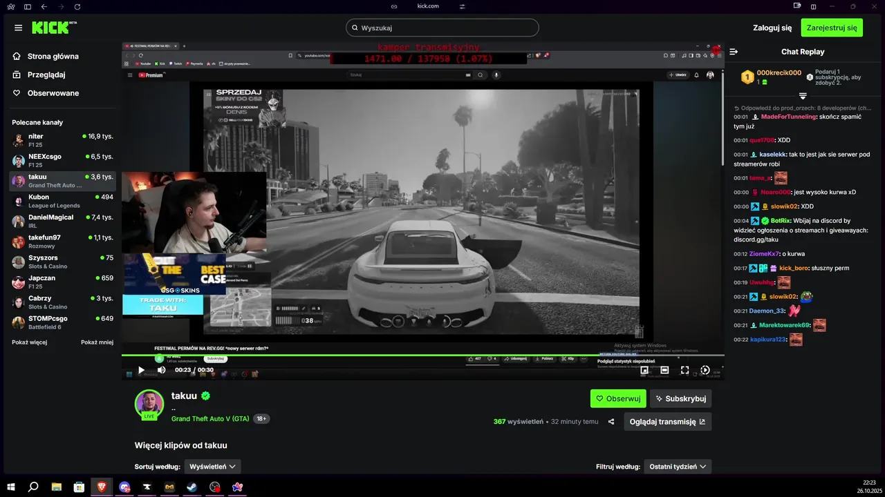Viewport: 885px width, 497px height.
Task: Click Oglądaj transmisję button
Action: pos(667,422)
